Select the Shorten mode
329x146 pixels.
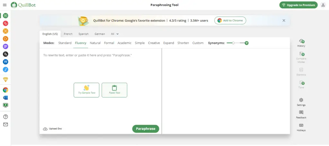coord(183,43)
